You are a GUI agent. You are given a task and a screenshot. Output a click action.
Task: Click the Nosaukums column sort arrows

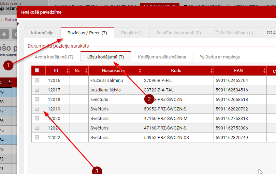tap(140, 71)
